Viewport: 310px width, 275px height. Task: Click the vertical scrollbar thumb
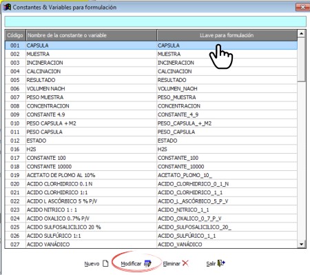(x=301, y=60)
